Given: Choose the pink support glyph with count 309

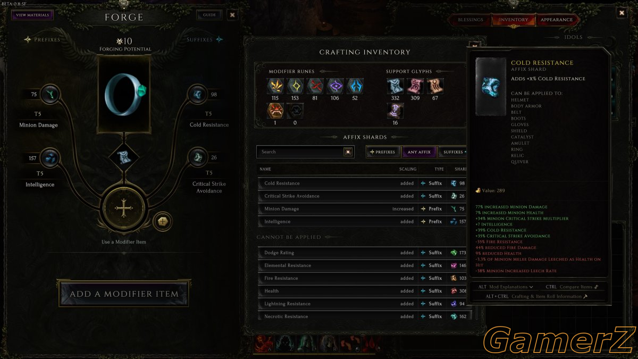Looking at the screenshot, I should [415, 86].
